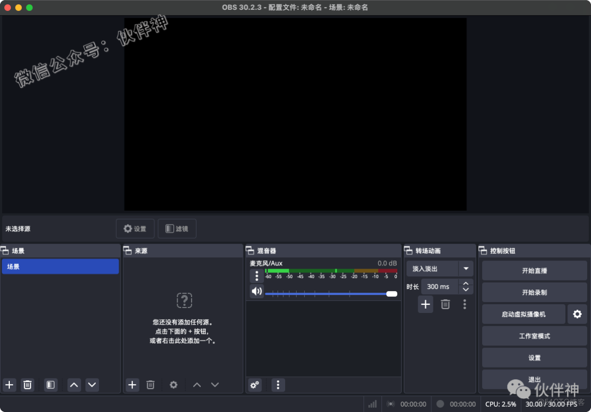Open the source properties gear

[173, 385]
